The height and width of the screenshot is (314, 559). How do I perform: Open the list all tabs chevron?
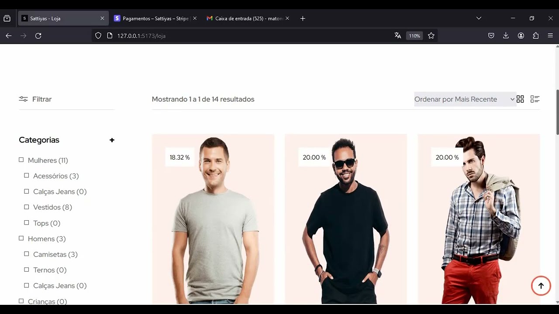coord(479,18)
